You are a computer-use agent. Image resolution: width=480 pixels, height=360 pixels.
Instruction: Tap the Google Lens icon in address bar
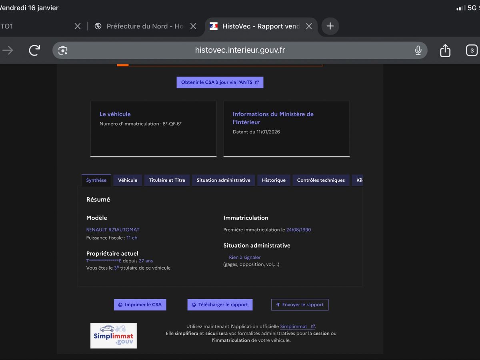[x=63, y=50]
